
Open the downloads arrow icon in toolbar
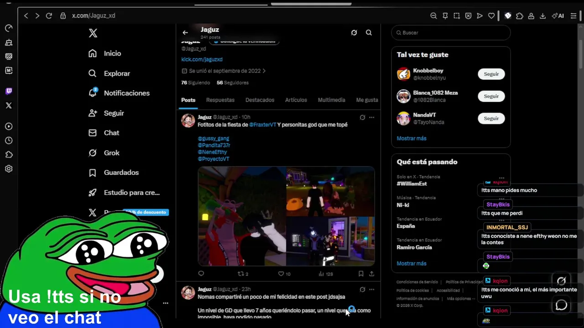(542, 15)
